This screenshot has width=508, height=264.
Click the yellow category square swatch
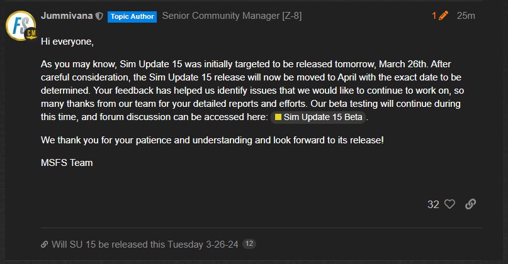tap(278, 117)
